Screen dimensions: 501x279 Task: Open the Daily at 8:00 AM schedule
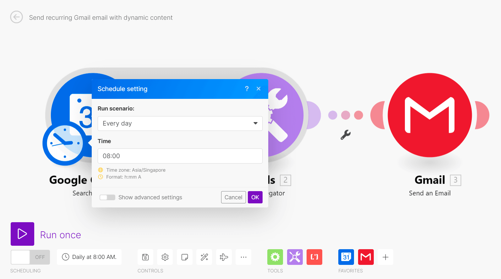click(x=89, y=257)
